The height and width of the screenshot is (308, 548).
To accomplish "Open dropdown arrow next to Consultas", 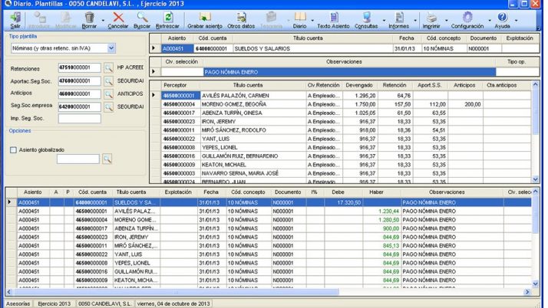I will [384, 21].
